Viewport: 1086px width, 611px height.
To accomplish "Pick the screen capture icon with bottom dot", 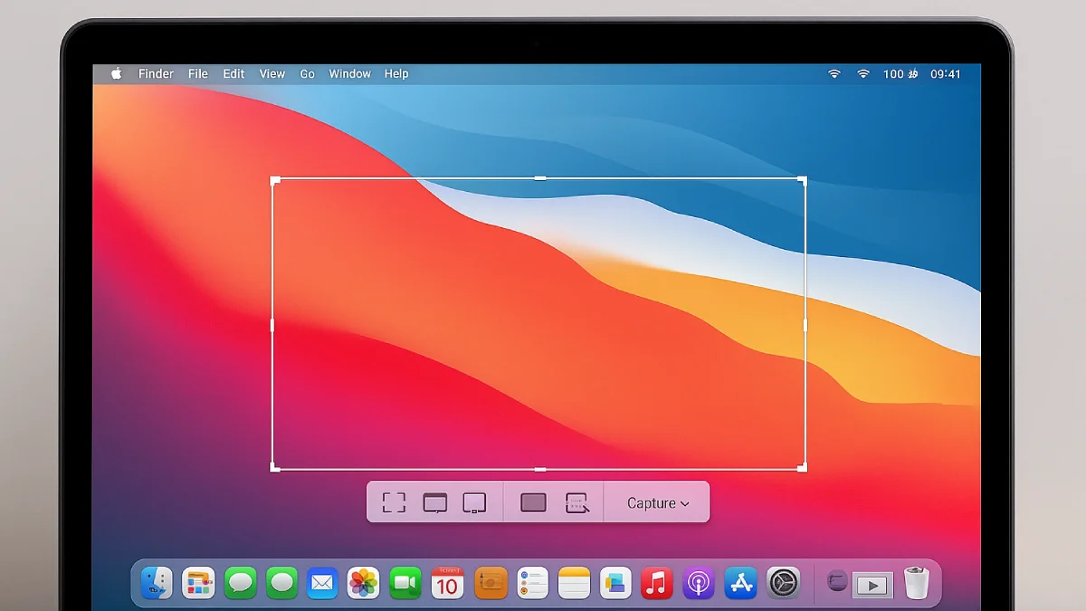I will [x=474, y=503].
